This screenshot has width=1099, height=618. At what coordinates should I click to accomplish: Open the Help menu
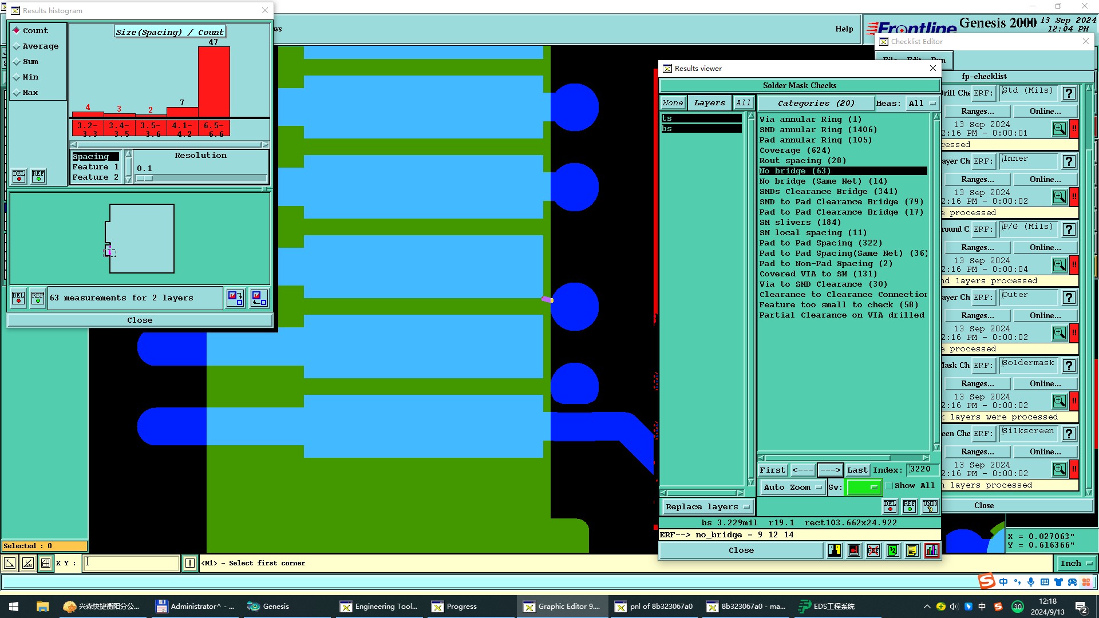click(x=844, y=29)
